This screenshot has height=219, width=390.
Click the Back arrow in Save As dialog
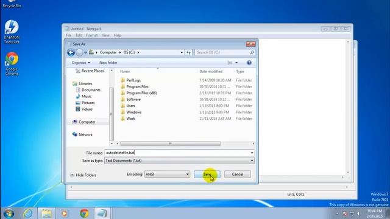coord(71,52)
